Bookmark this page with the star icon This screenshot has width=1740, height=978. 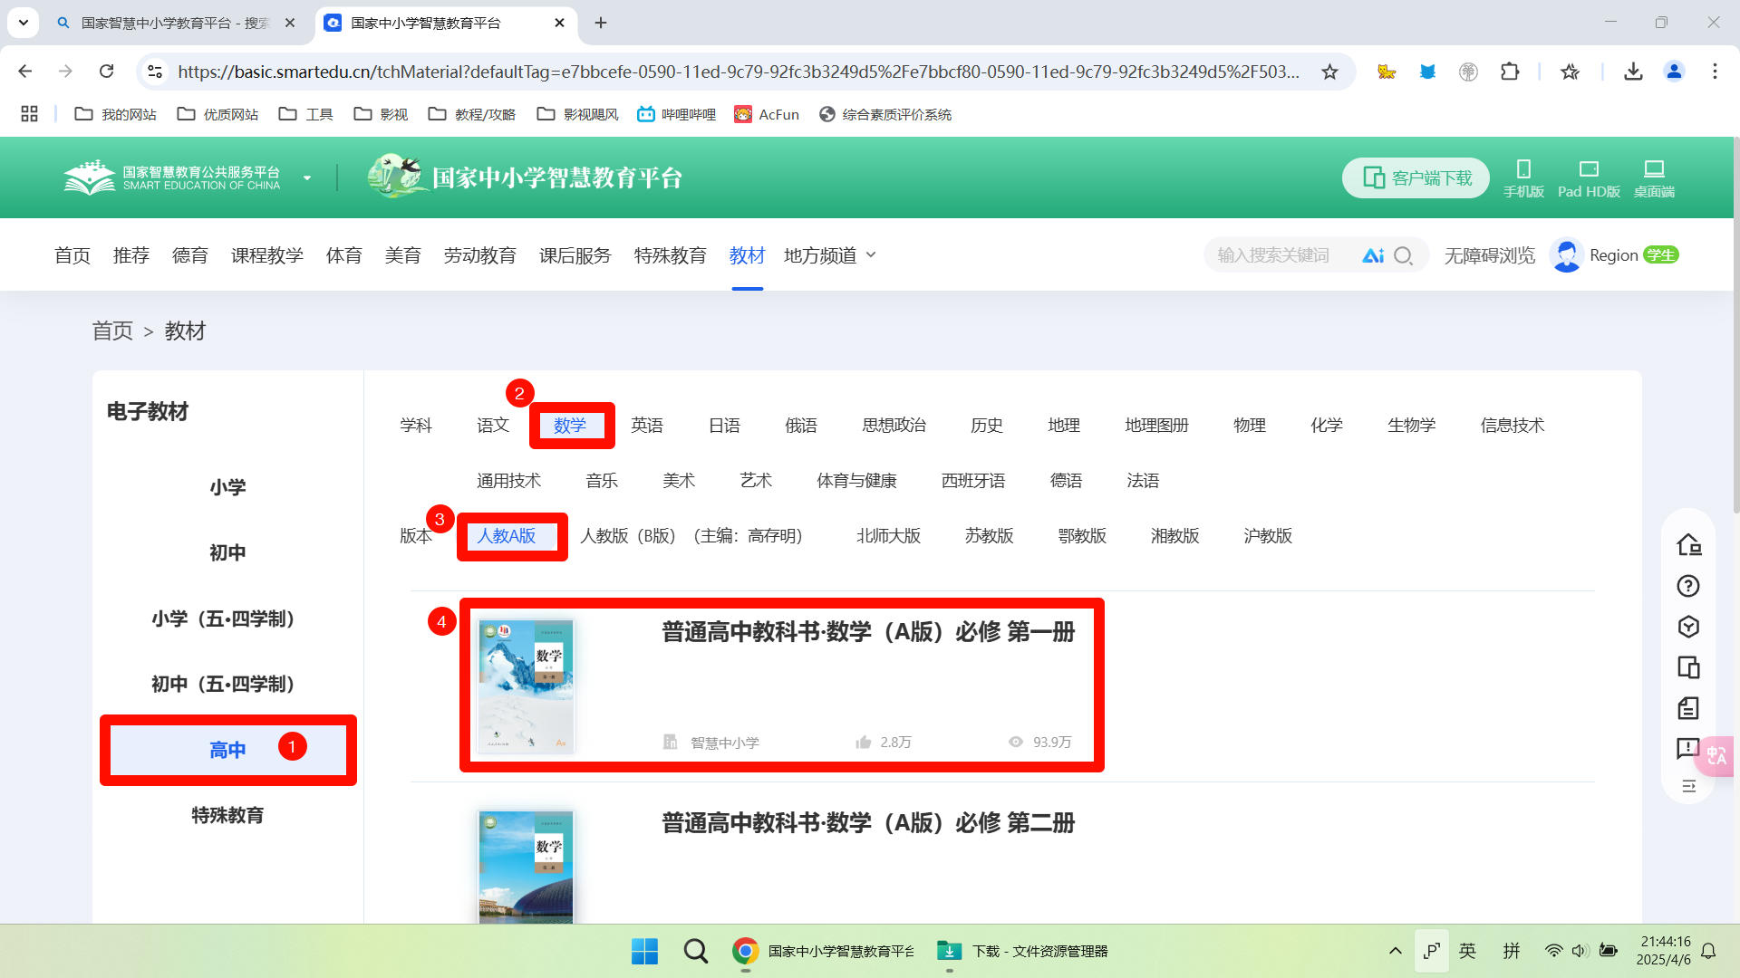(1329, 72)
